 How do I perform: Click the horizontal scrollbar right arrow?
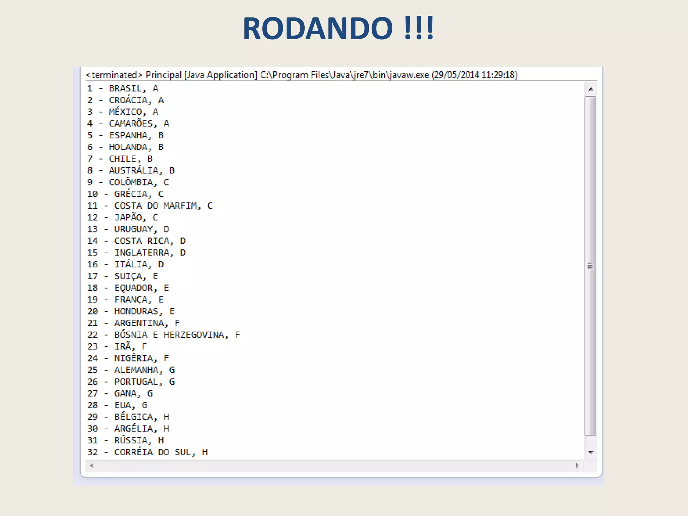(577, 466)
